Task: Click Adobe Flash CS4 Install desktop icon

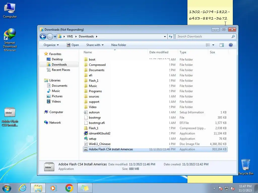Action: [10, 117]
